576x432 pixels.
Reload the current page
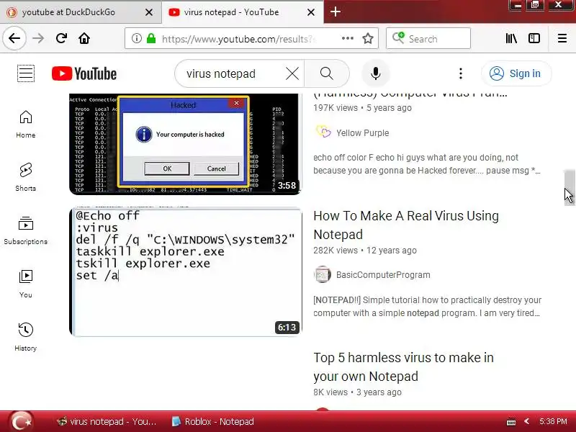[61, 38]
